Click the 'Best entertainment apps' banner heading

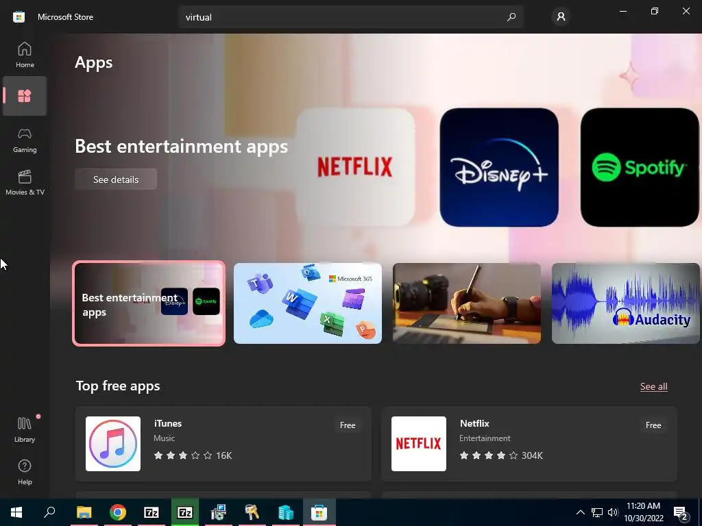181,147
